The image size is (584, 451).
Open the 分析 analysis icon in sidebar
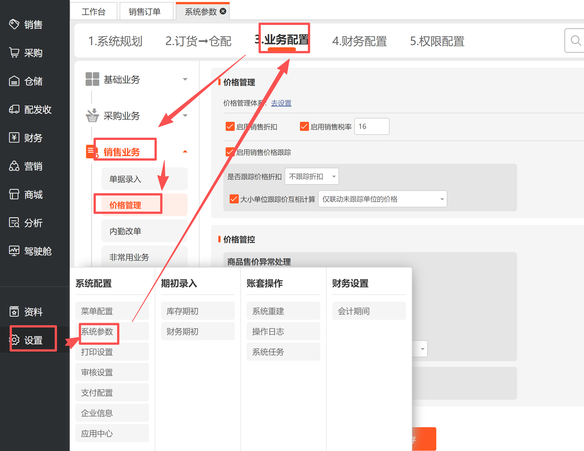click(14, 223)
